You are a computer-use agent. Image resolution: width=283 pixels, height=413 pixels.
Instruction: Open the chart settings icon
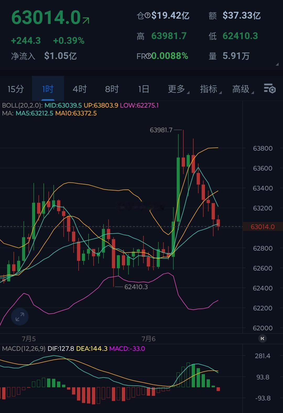coord(270,88)
